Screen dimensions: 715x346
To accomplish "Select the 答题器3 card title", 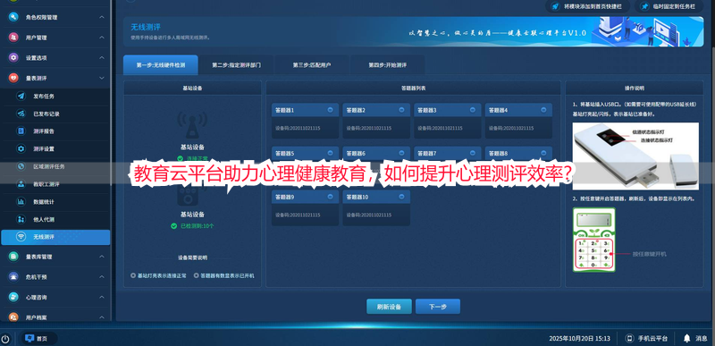I will [427, 110].
